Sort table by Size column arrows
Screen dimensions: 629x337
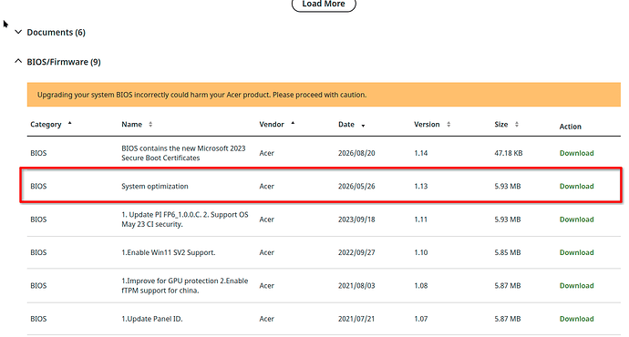point(517,124)
